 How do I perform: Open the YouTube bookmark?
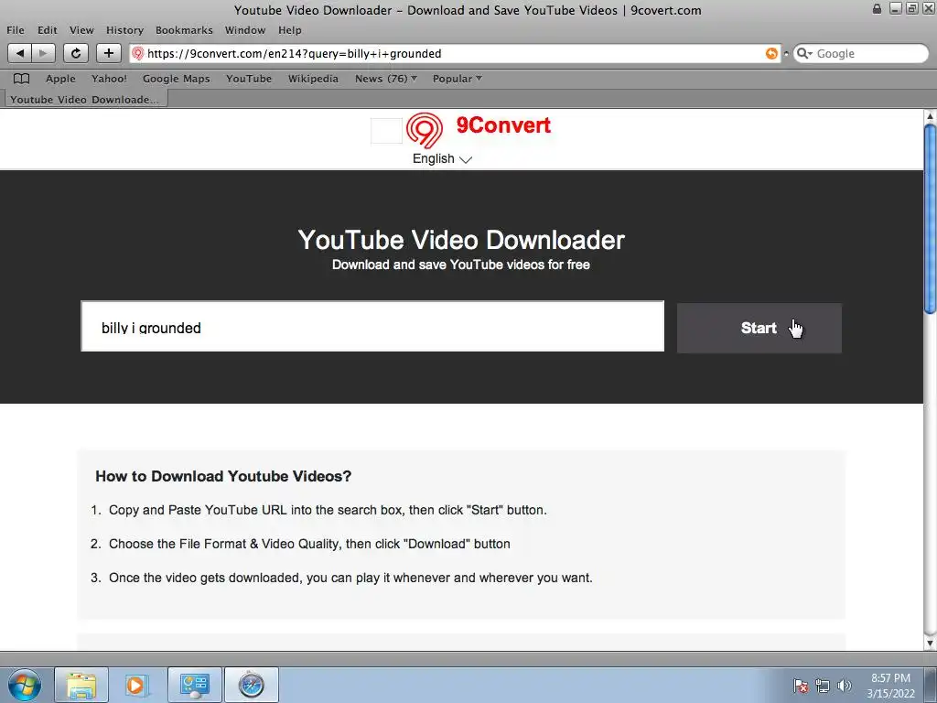point(249,79)
